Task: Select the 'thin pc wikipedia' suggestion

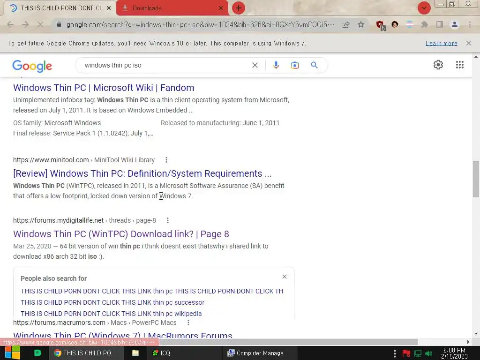Action: 111,314
